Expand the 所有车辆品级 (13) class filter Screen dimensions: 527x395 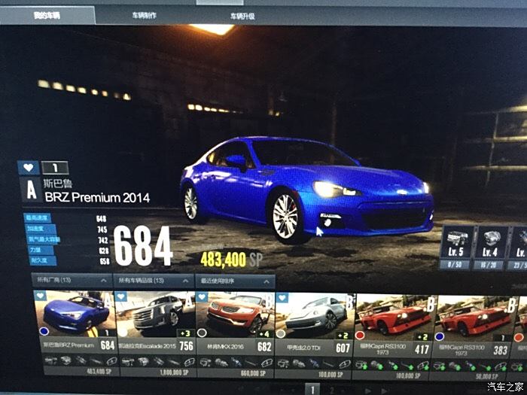(x=154, y=281)
